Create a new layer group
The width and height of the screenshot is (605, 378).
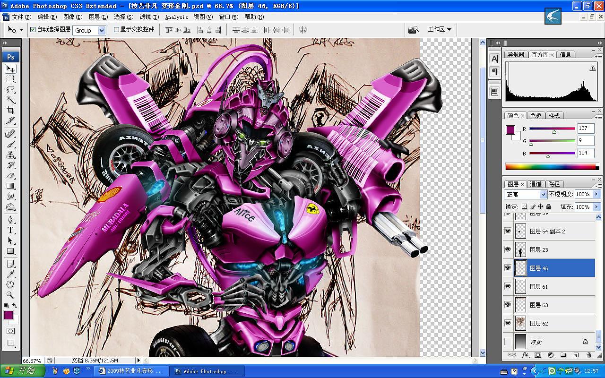563,355
